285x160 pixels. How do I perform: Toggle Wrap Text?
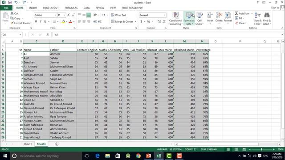click(118, 15)
